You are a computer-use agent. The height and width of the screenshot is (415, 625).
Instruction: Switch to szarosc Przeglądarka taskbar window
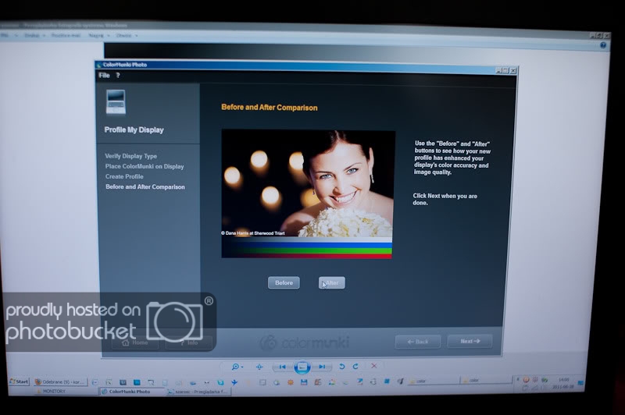click(x=198, y=392)
